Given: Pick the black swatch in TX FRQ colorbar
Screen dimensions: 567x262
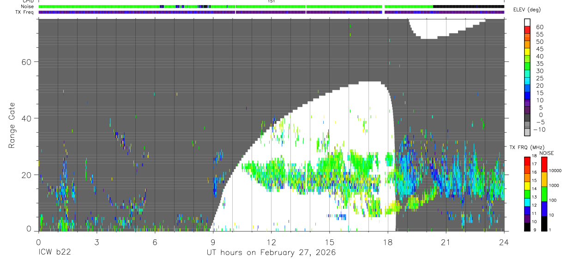Looking at the screenshot, I should (x=526, y=226).
